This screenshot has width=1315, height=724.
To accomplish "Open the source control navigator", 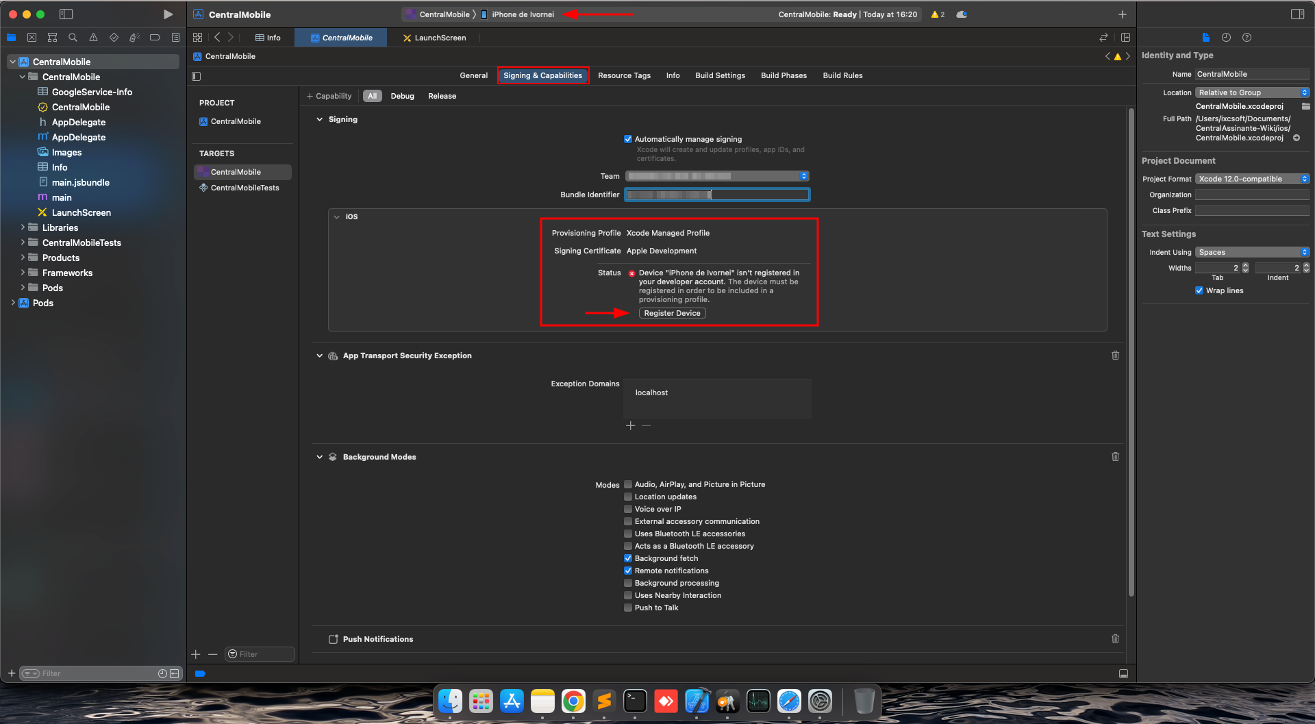I will click(32, 38).
